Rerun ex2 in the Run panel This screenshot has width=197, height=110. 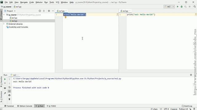pyautogui.click(x=5, y=79)
